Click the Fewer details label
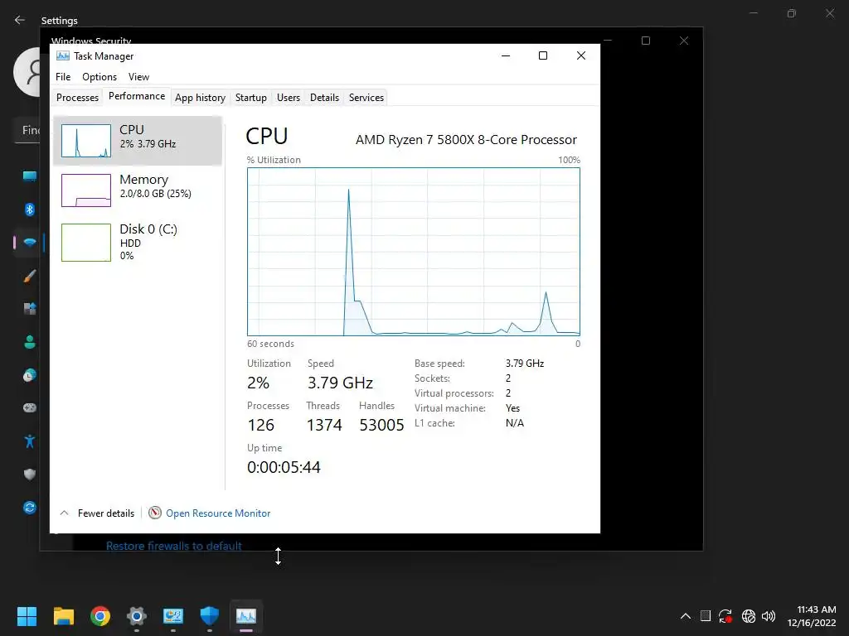 click(106, 513)
